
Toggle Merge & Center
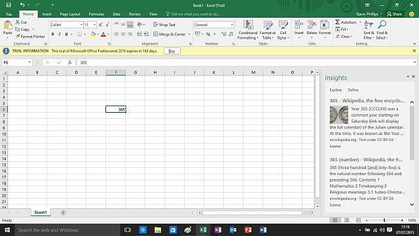(170, 34)
